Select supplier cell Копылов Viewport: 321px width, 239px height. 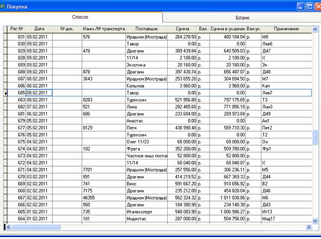click(147, 86)
